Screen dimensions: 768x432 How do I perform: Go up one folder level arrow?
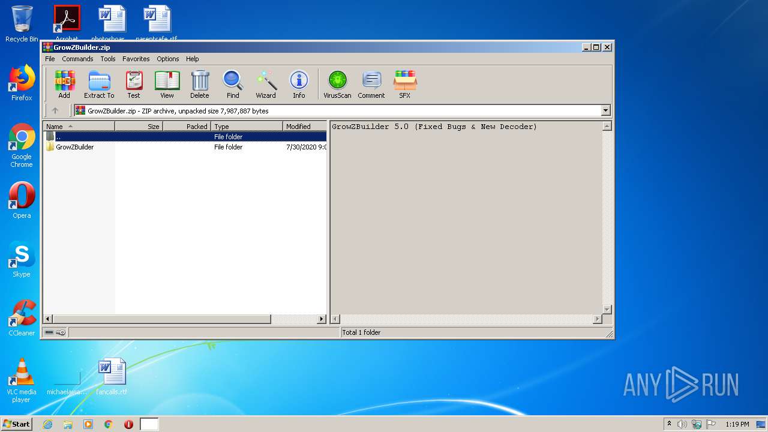click(55, 110)
